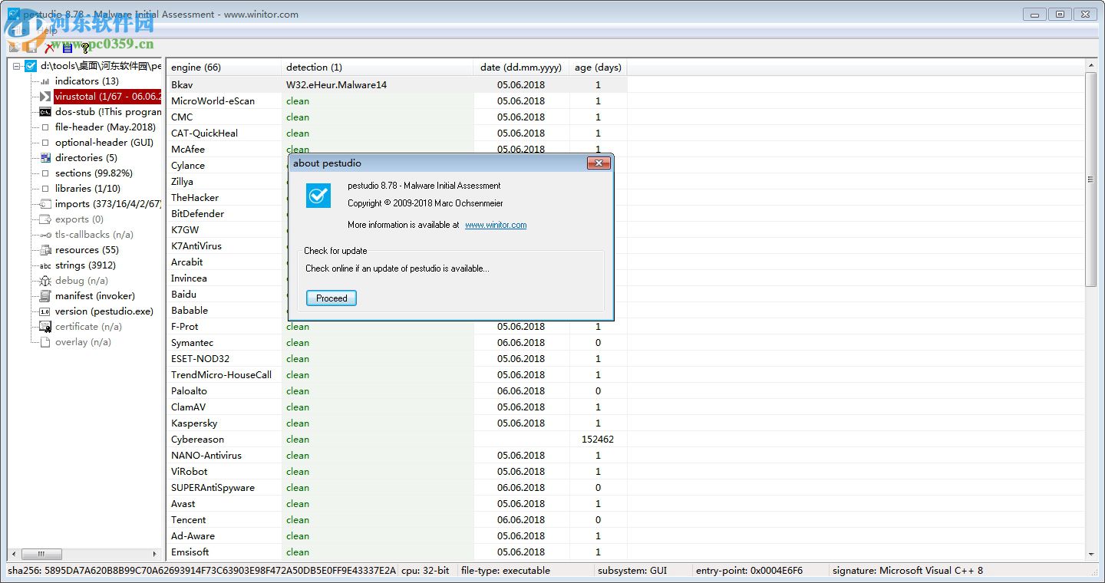
Task: Click the abc icon beside strings
Action: click(x=45, y=265)
